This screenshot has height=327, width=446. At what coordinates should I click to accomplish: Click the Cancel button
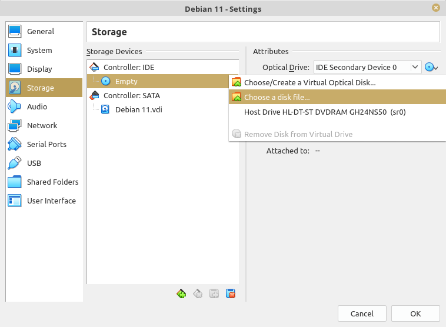click(x=362, y=313)
